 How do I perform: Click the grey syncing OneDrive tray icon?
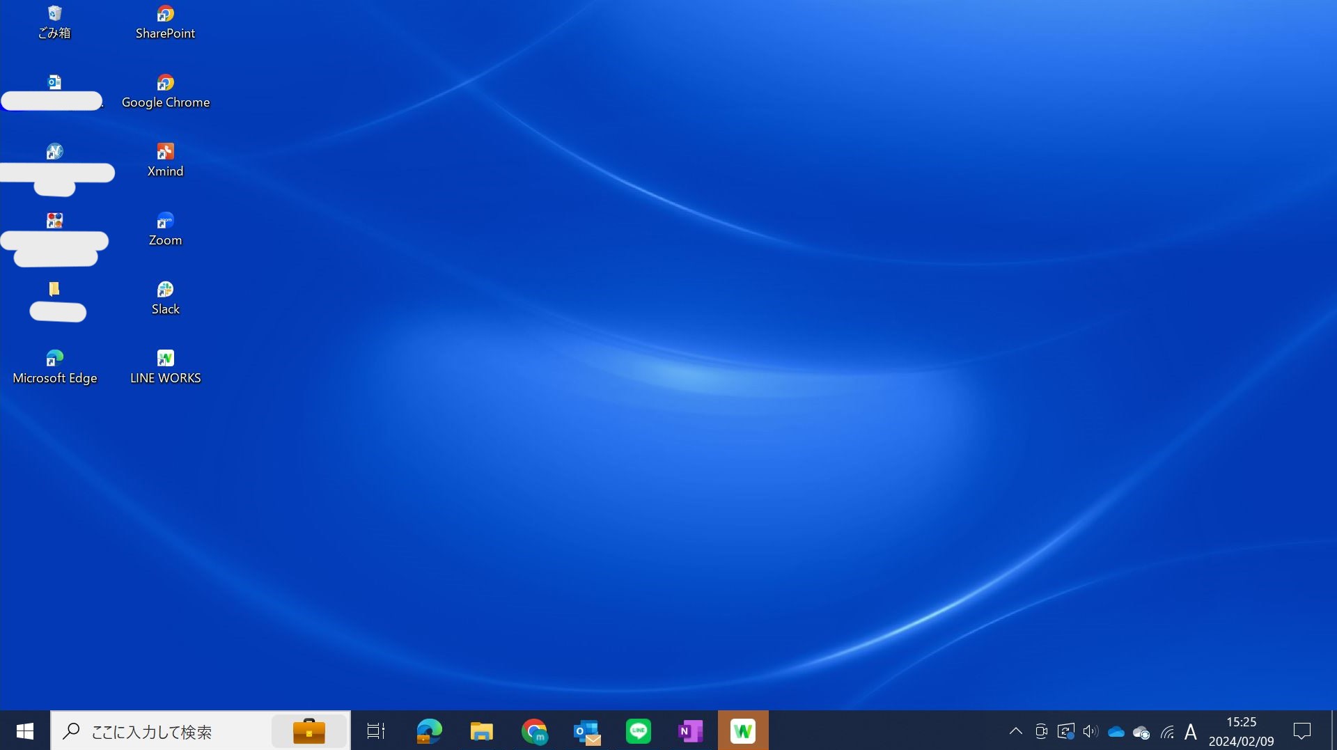1141,732
